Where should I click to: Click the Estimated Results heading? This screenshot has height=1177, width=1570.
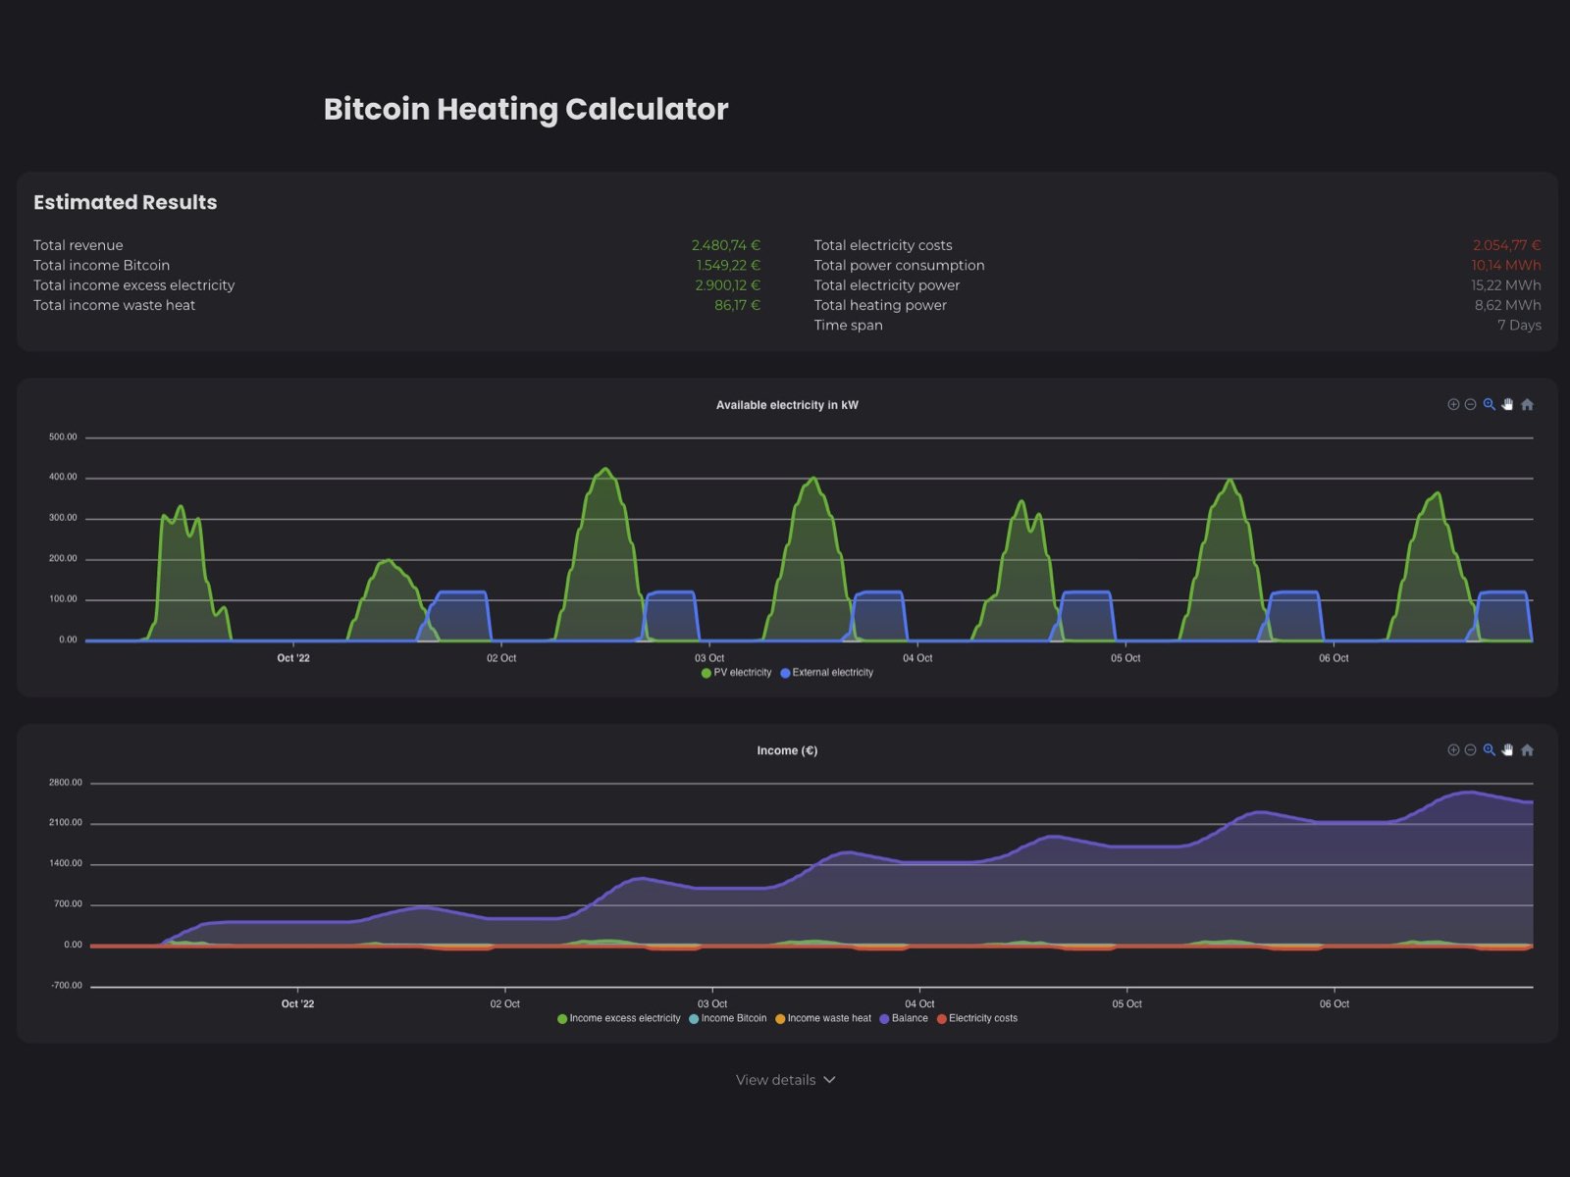[x=126, y=202]
